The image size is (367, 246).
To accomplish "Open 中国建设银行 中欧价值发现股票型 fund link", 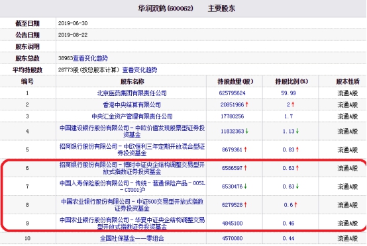I will point(132,132).
